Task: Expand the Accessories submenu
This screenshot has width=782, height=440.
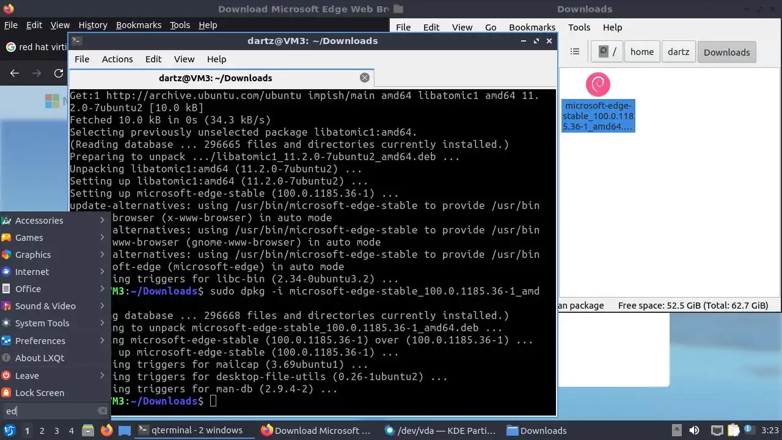Action: pyautogui.click(x=55, y=220)
